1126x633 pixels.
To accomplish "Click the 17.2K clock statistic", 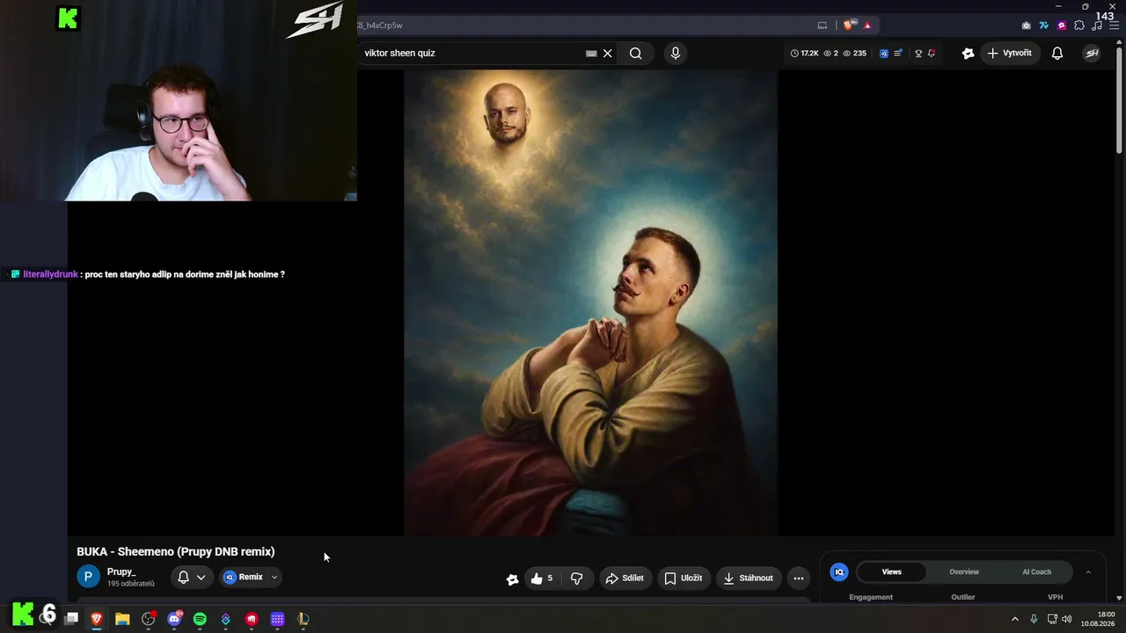I will pyautogui.click(x=804, y=53).
